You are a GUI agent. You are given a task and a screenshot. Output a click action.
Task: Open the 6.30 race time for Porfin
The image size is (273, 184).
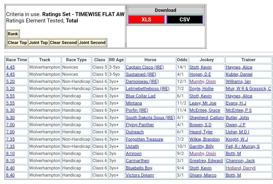pyautogui.click(x=10, y=110)
